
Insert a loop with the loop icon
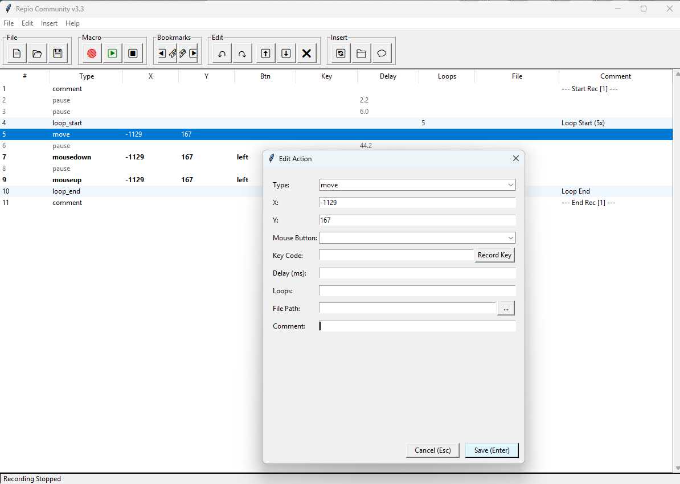click(x=341, y=54)
